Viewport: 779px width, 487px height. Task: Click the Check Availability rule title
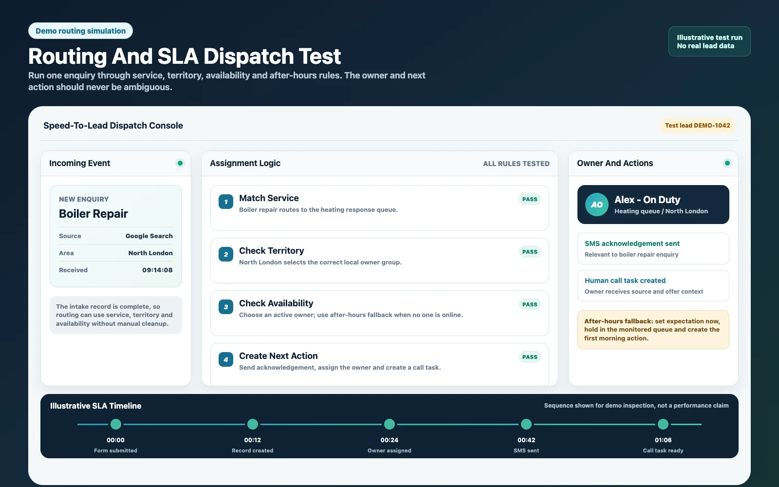(276, 303)
